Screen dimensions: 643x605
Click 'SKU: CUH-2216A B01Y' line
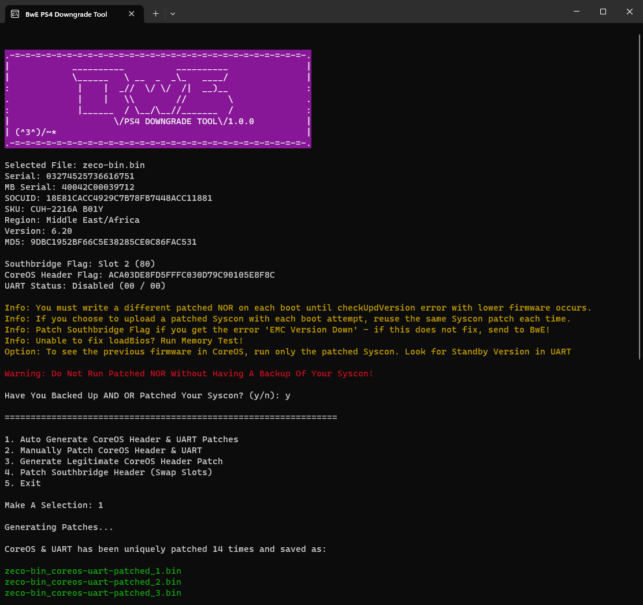54,209
